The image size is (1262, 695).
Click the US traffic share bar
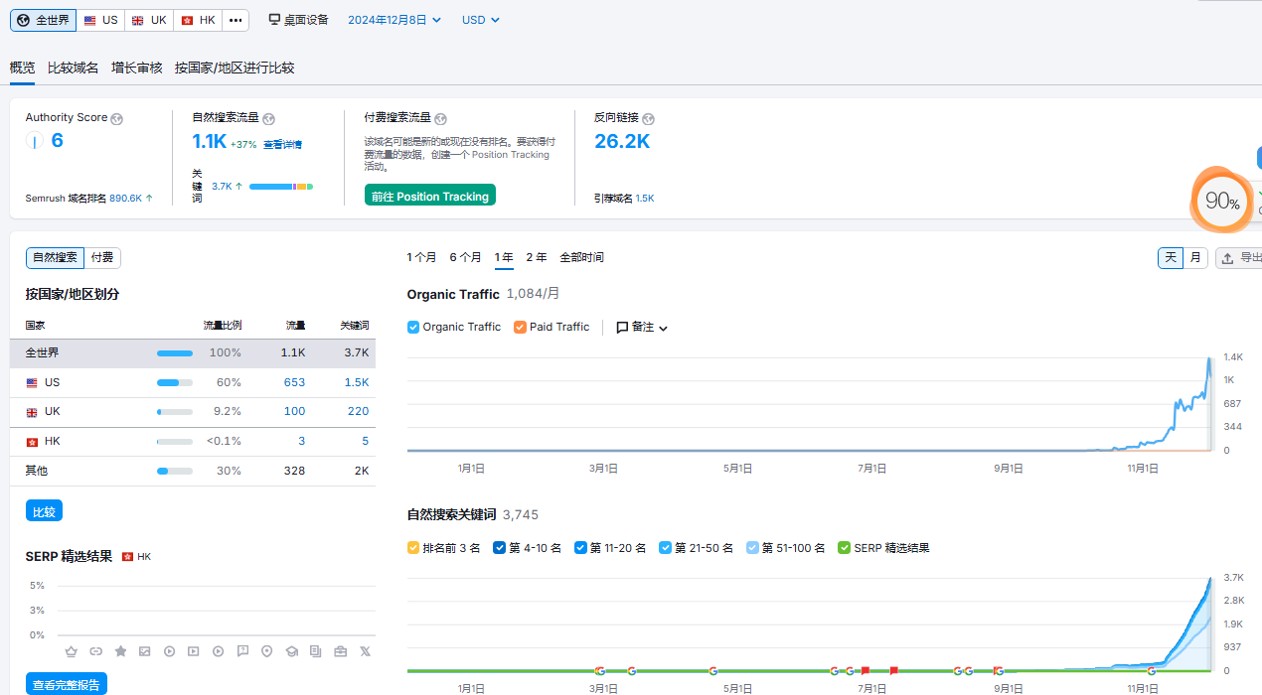tap(175, 383)
